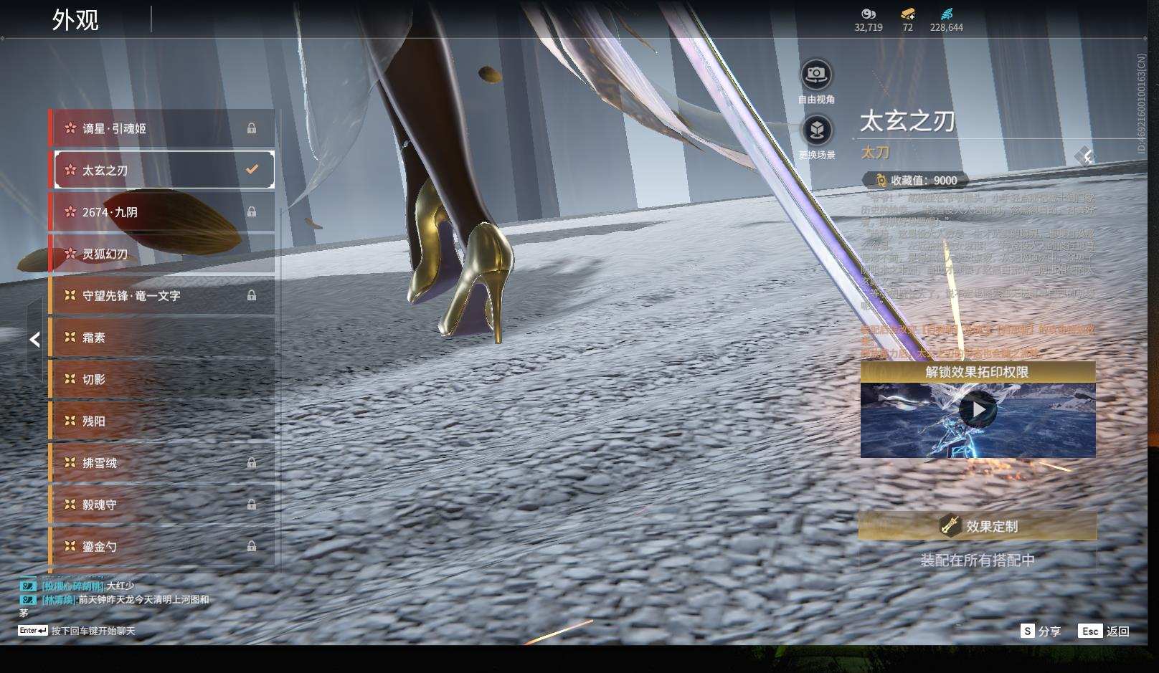The height and width of the screenshot is (673, 1159).
Task: Open the 效果定制 customization button
Action: pyautogui.click(x=978, y=526)
